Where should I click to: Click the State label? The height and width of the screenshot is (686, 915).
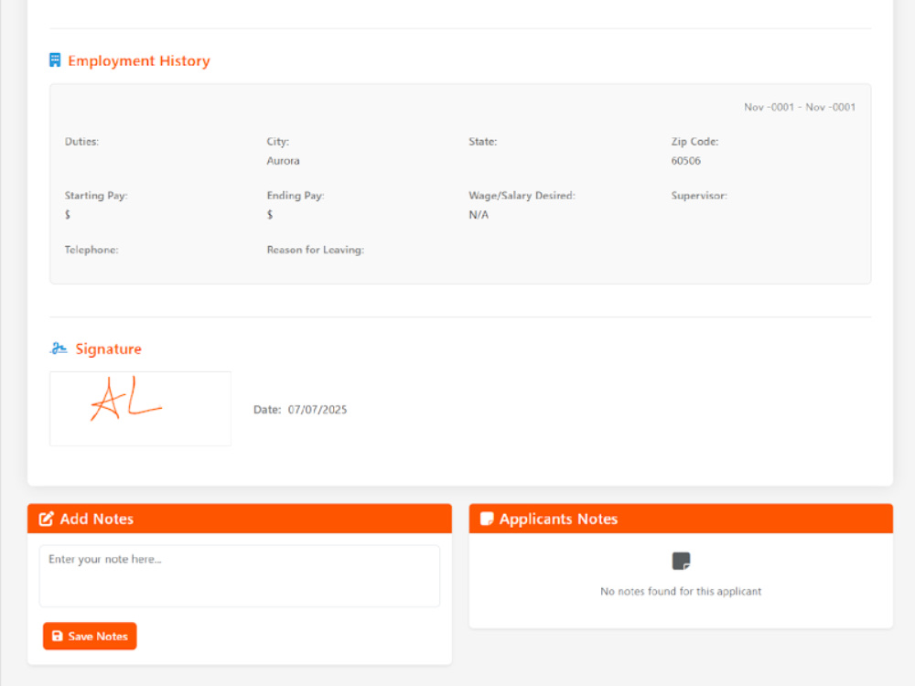coord(482,141)
